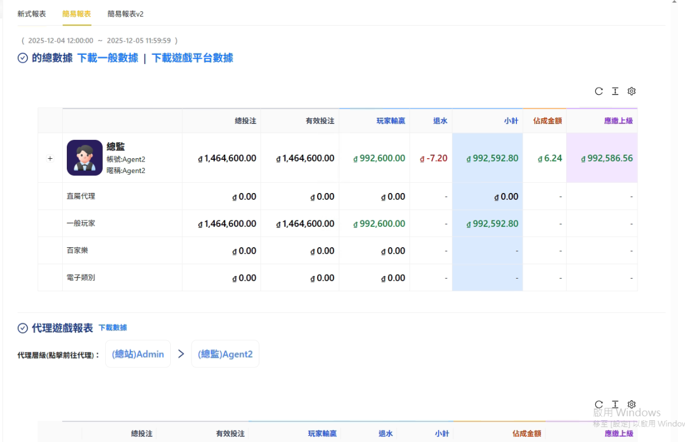Go to the (總監)Agent2 agent level

[x=225, y=354]
